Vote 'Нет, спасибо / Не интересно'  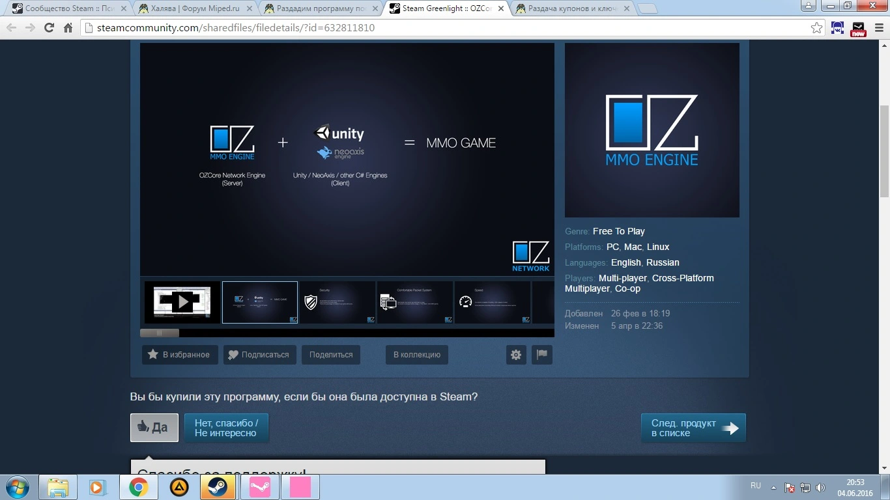[226, 428]
